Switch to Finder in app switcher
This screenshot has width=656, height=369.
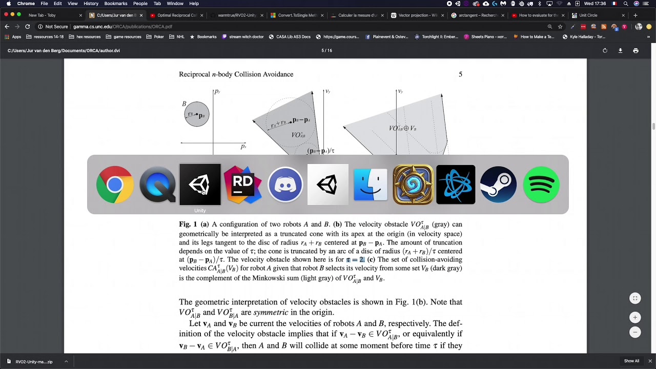(371, 184)
